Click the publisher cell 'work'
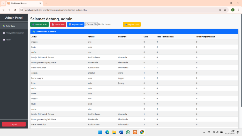This screenshot has height=136, width=242. tap(120, 73)
